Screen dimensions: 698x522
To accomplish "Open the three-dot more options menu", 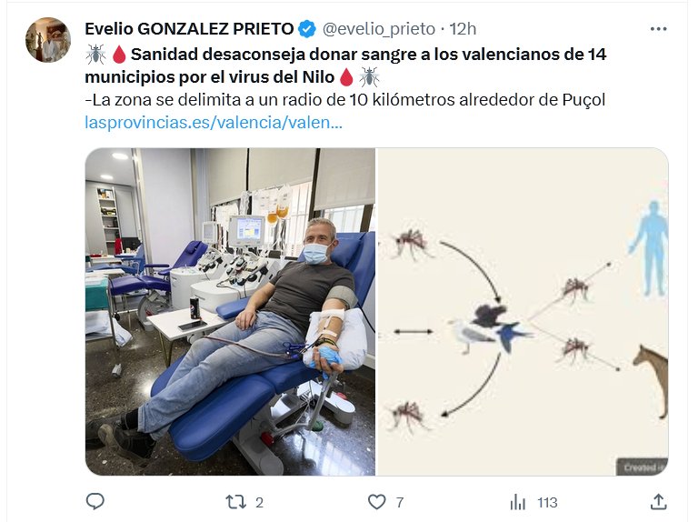I will tap(658, 29).
